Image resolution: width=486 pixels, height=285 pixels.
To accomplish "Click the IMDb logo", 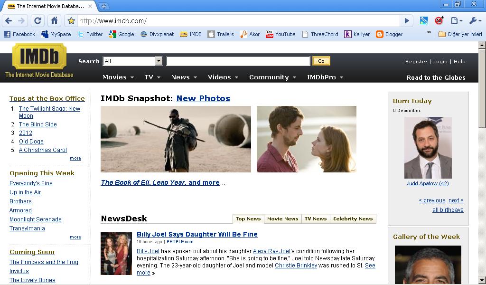I will pos(39,57).
